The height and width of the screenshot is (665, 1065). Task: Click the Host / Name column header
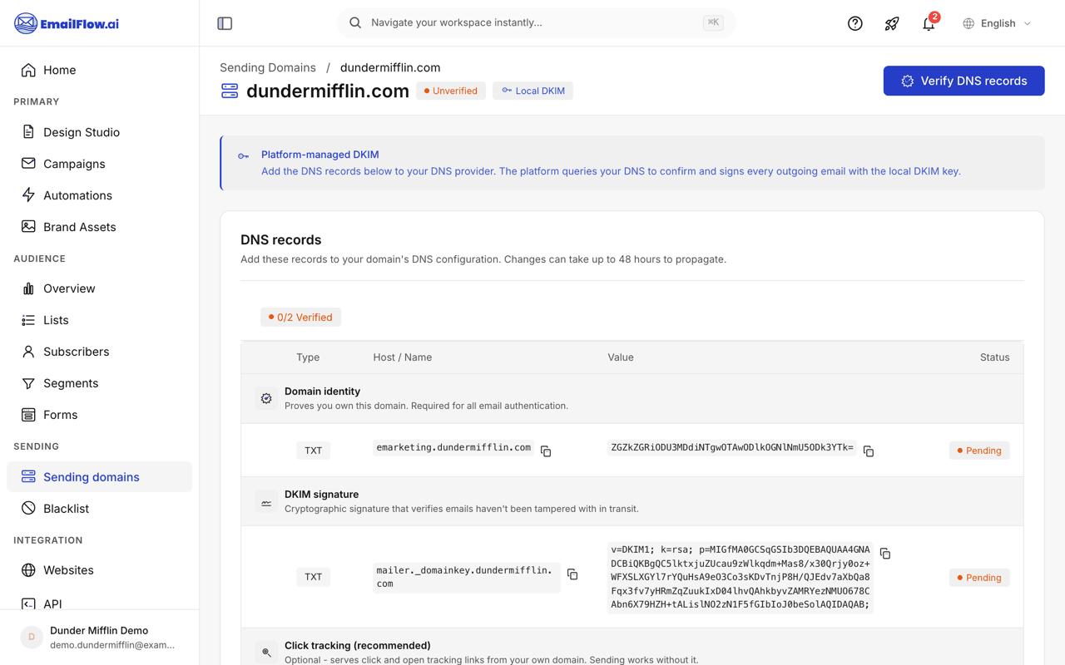pyautogui.click(x=402, y=357)
